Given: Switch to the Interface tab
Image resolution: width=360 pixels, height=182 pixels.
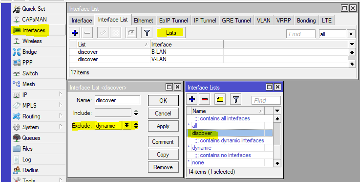Looking at the screenshot, I should pos(82,21).
